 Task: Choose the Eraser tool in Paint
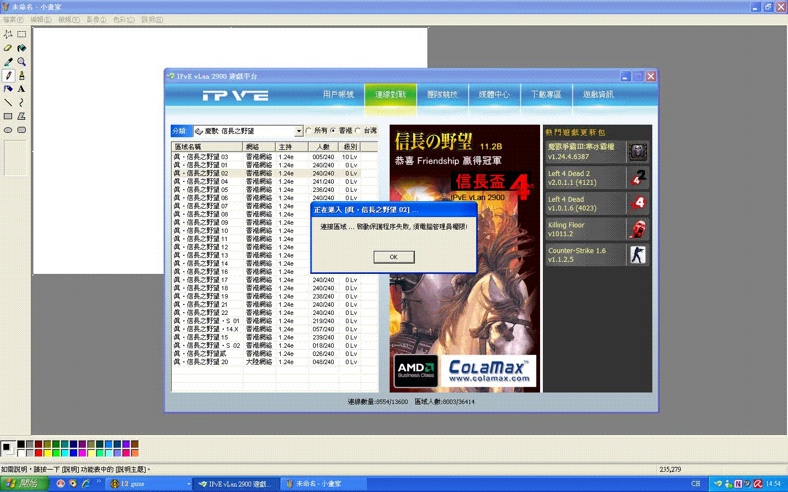8,48
